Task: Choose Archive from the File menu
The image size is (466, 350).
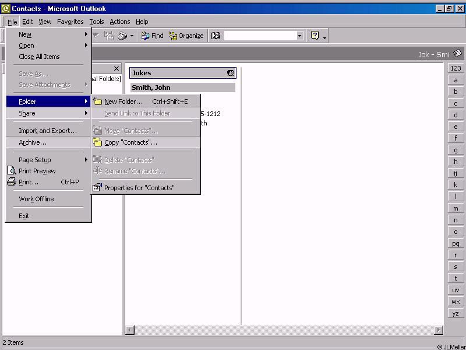Action: click(x=48, y=142)
